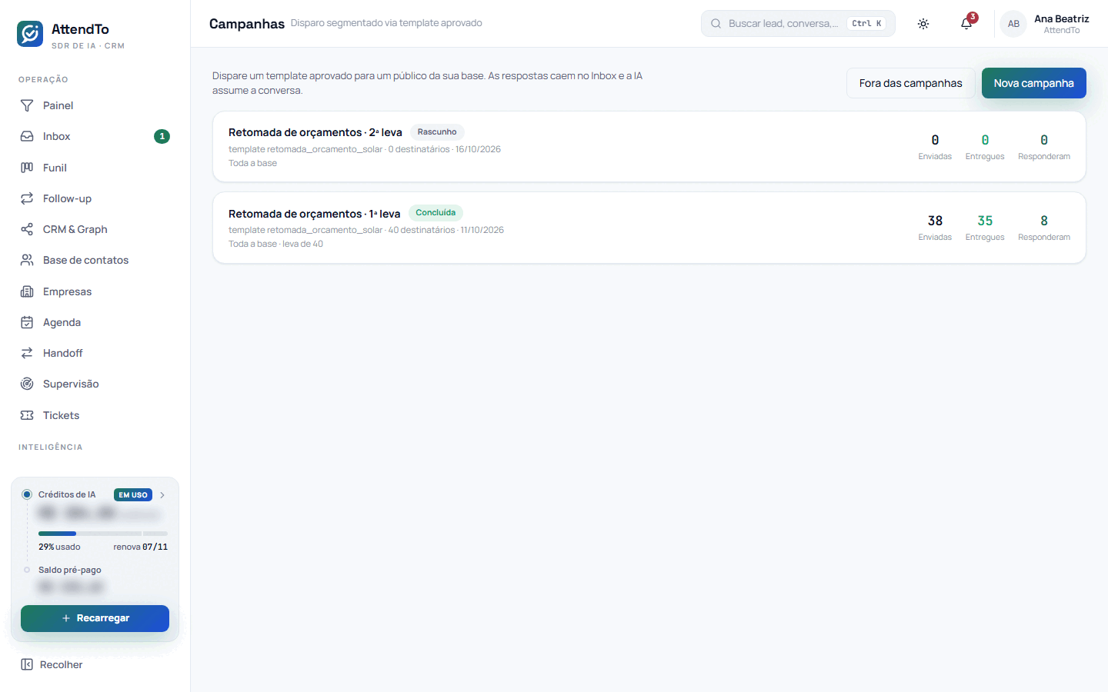The width and height of the screenshot is (1108, 692).
Task: Open the Supervisão menu item
Action: click(95, 384)
